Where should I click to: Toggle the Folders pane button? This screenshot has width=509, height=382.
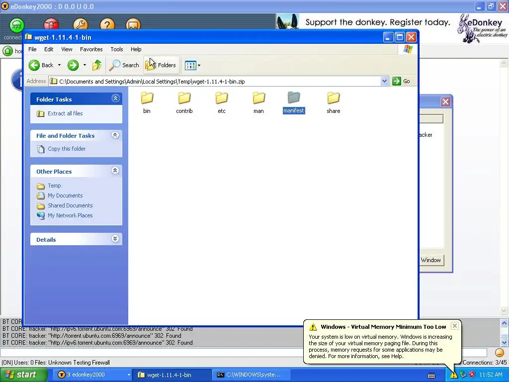[161, 65]
